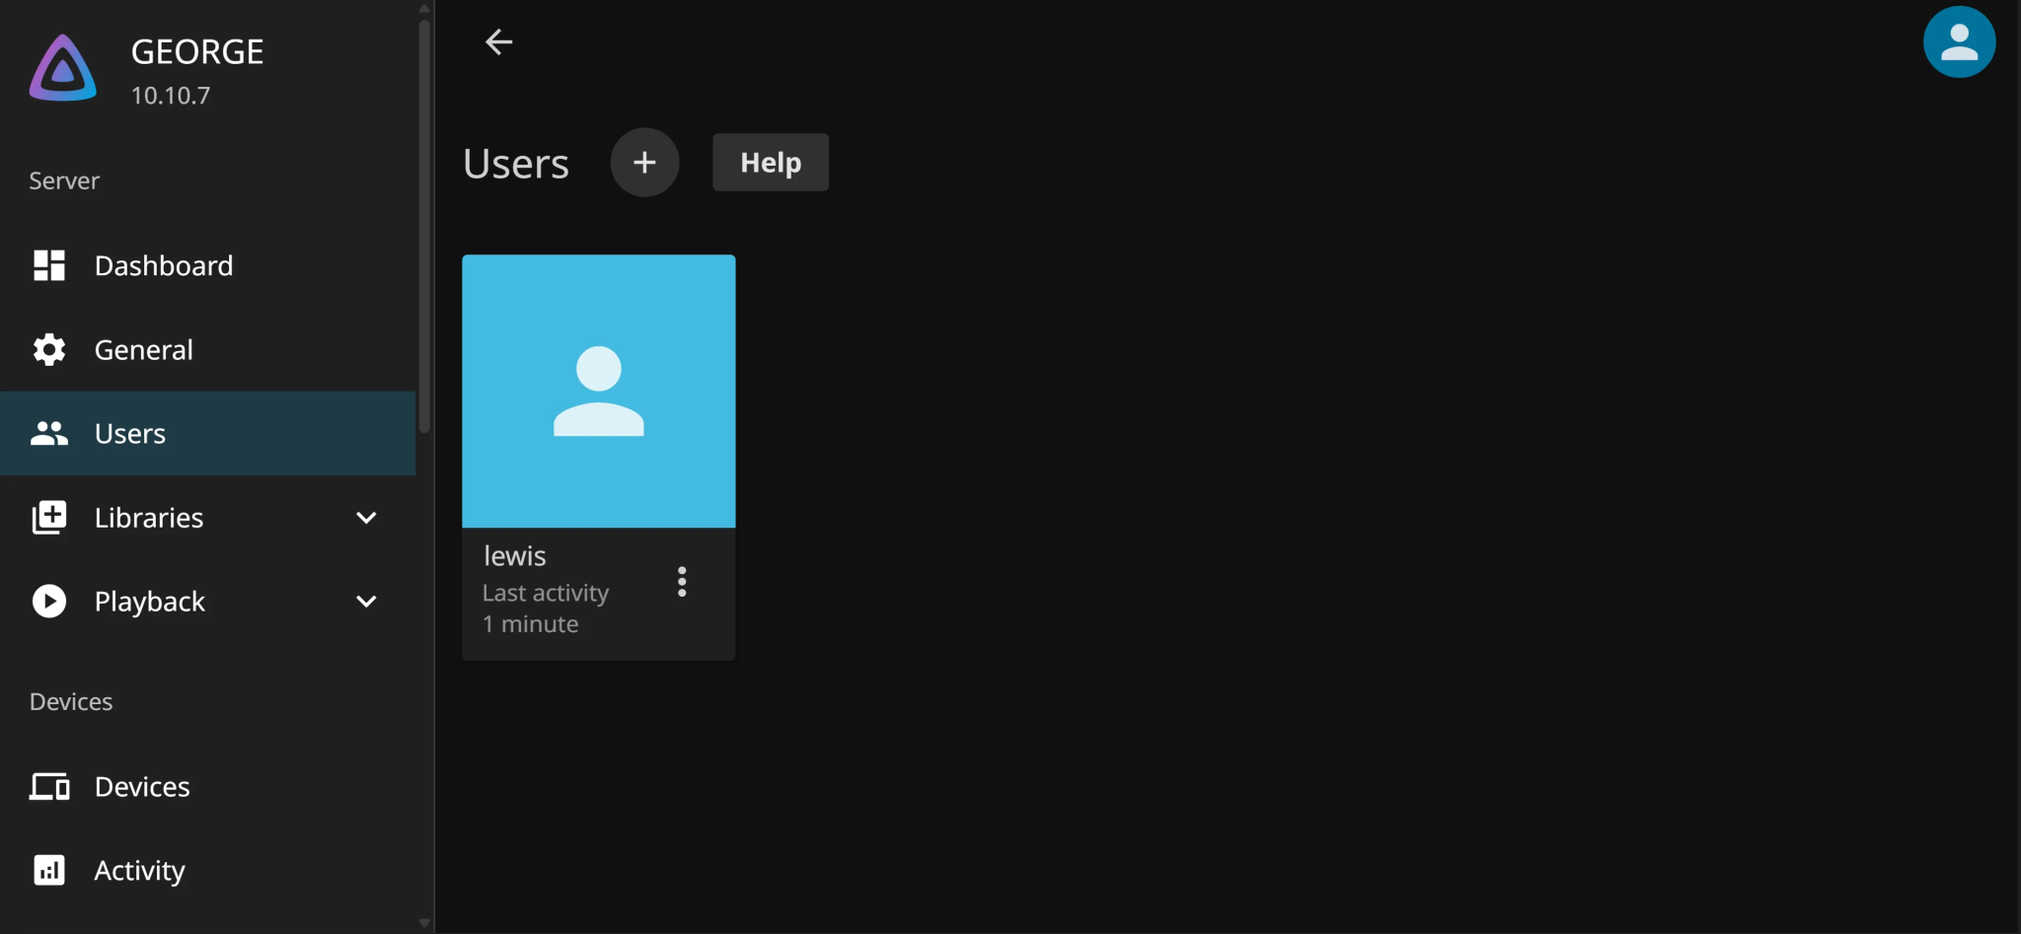Click the sidebar scroll-up arrow

pyautogui.click(x=424, y=8)
